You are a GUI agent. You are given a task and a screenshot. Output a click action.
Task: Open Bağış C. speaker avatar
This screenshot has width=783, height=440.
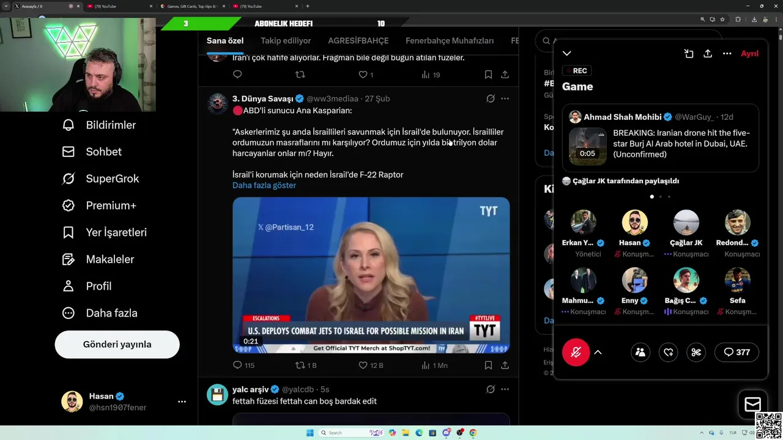point(686,280)
